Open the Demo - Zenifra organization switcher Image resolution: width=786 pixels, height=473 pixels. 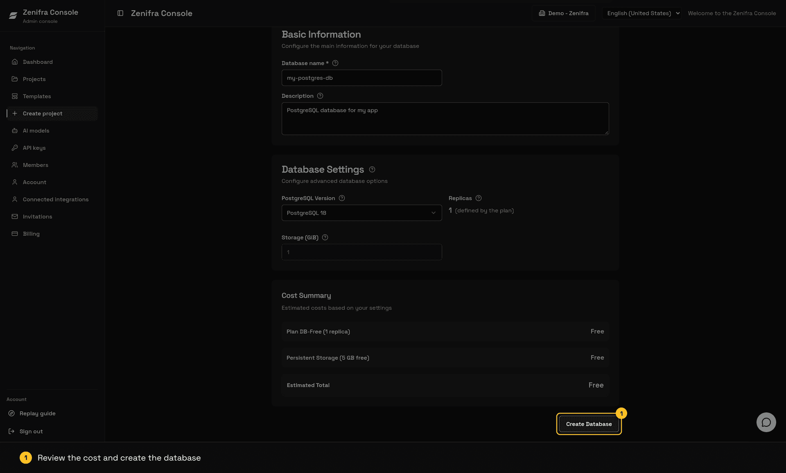(563, 13)
